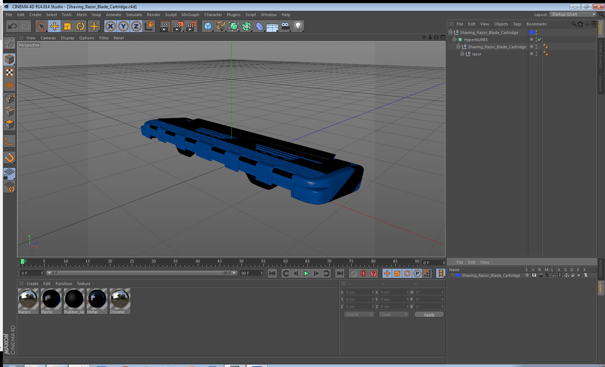Screen dimensions: 605x367
Task: Record active objects keyframe
Action: (353, 273)
